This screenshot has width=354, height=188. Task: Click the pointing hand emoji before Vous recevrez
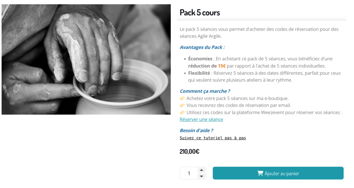[182, 105]
